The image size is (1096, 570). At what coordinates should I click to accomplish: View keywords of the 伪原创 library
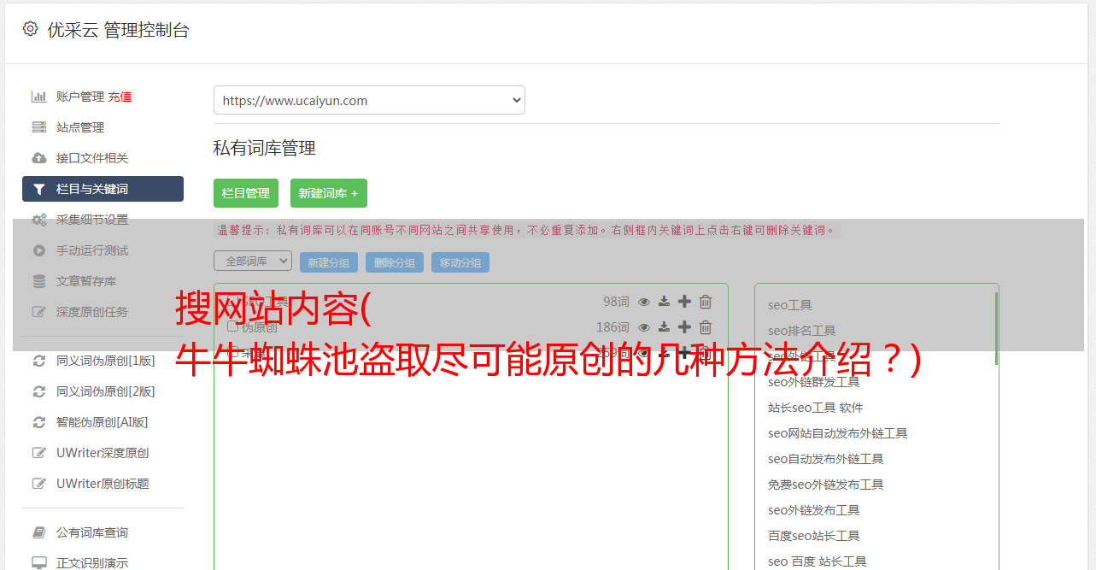[644, 327]
